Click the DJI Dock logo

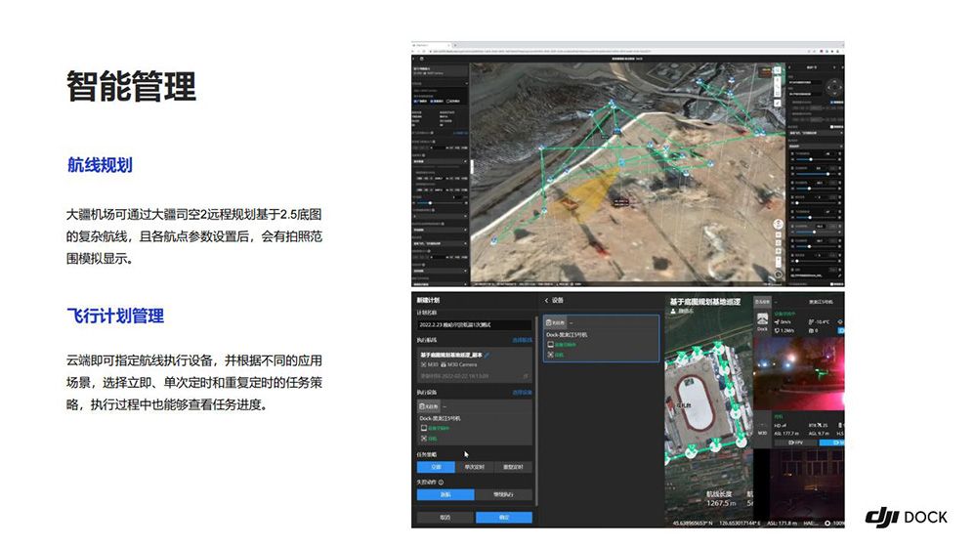[906, 517]
